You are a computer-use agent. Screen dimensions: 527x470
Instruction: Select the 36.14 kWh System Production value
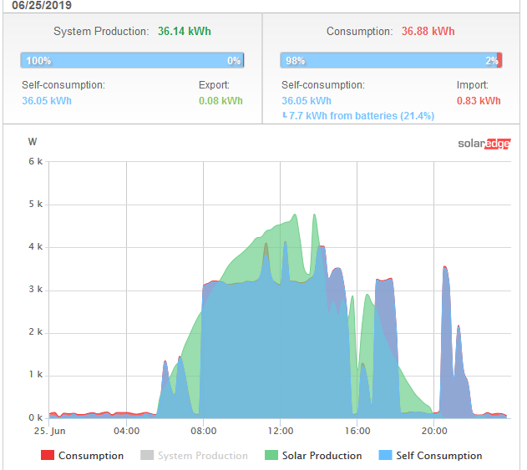184,32
